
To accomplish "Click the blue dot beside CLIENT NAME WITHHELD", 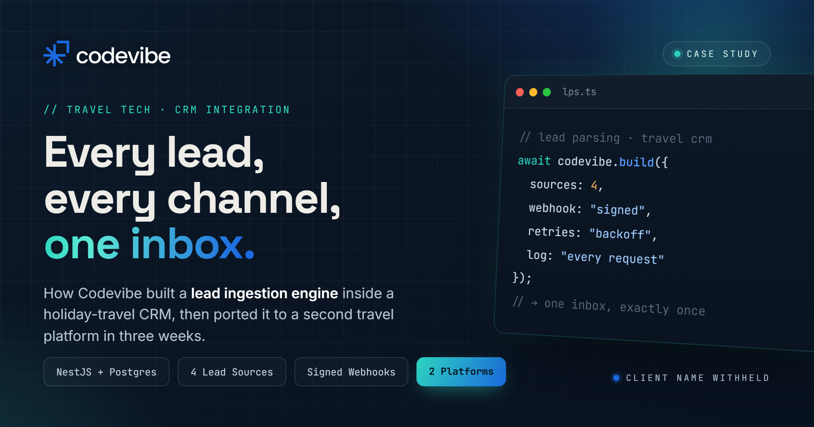I will [x=616, y=378].
